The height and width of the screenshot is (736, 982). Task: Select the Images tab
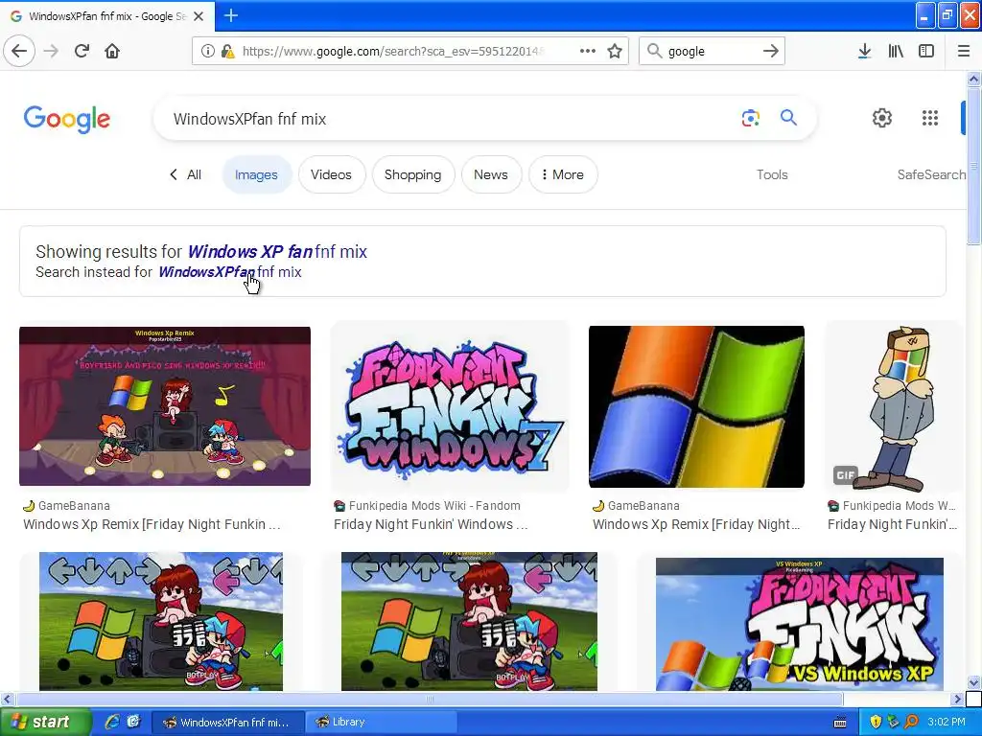256,174
